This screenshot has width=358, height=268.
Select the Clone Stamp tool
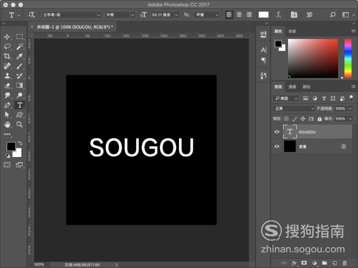point(7,76)
